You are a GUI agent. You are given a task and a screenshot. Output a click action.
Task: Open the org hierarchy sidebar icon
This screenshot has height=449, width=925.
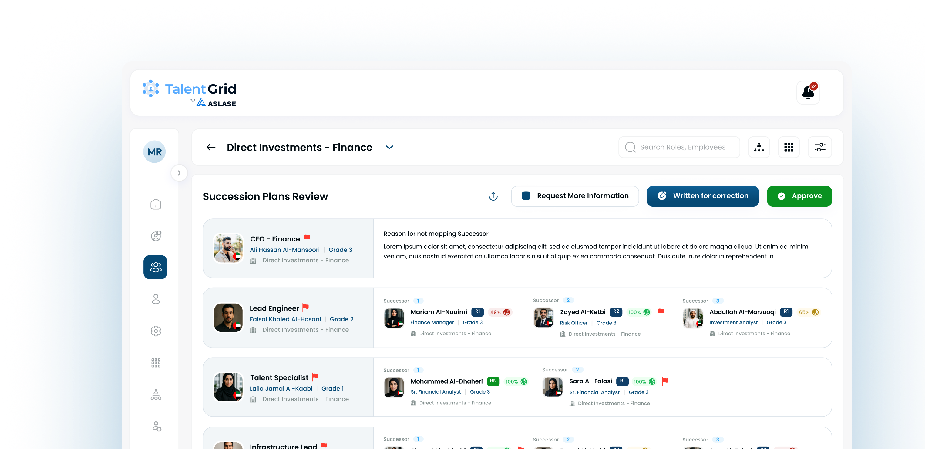coord(156,394)
